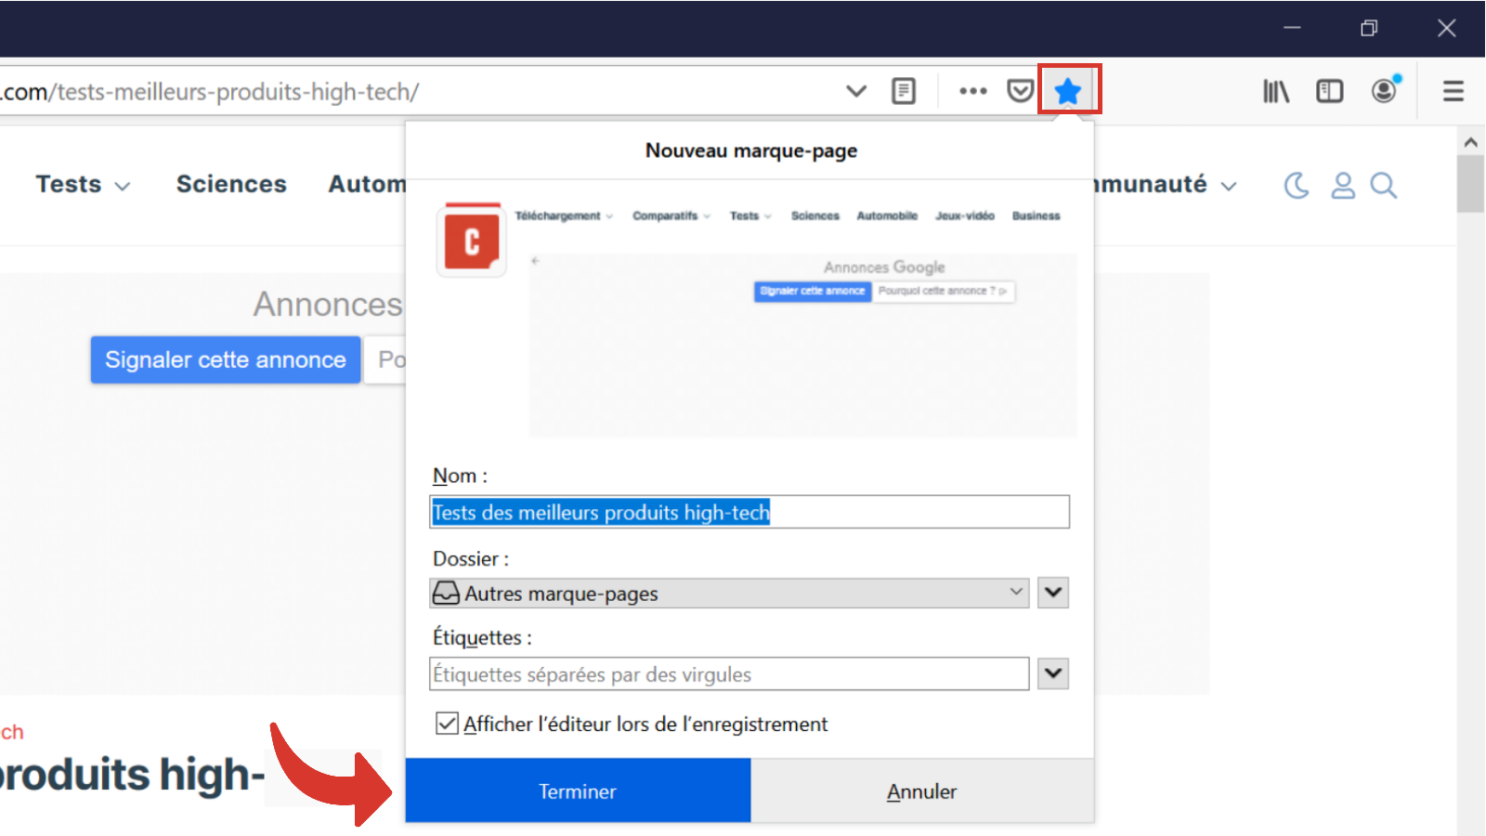Show sidebars icon in toolbar
Viewport: 1486px width, 836px height.
1330,91
